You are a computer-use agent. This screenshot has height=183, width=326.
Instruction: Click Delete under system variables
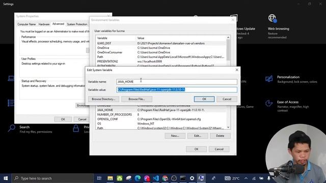pos(220,136)
